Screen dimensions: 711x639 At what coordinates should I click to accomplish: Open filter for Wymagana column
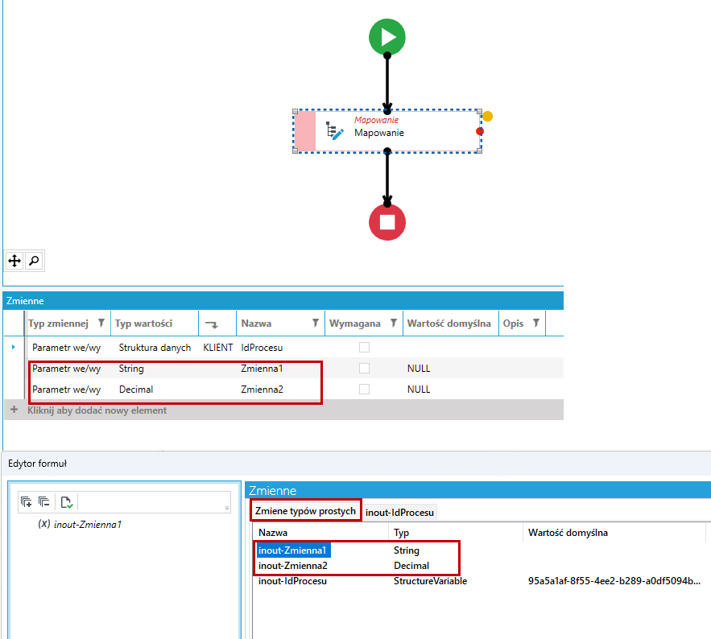point(394,324)
